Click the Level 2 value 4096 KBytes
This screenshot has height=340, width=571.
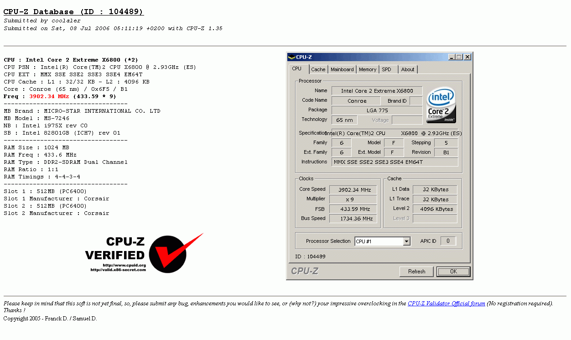[435, 209]
